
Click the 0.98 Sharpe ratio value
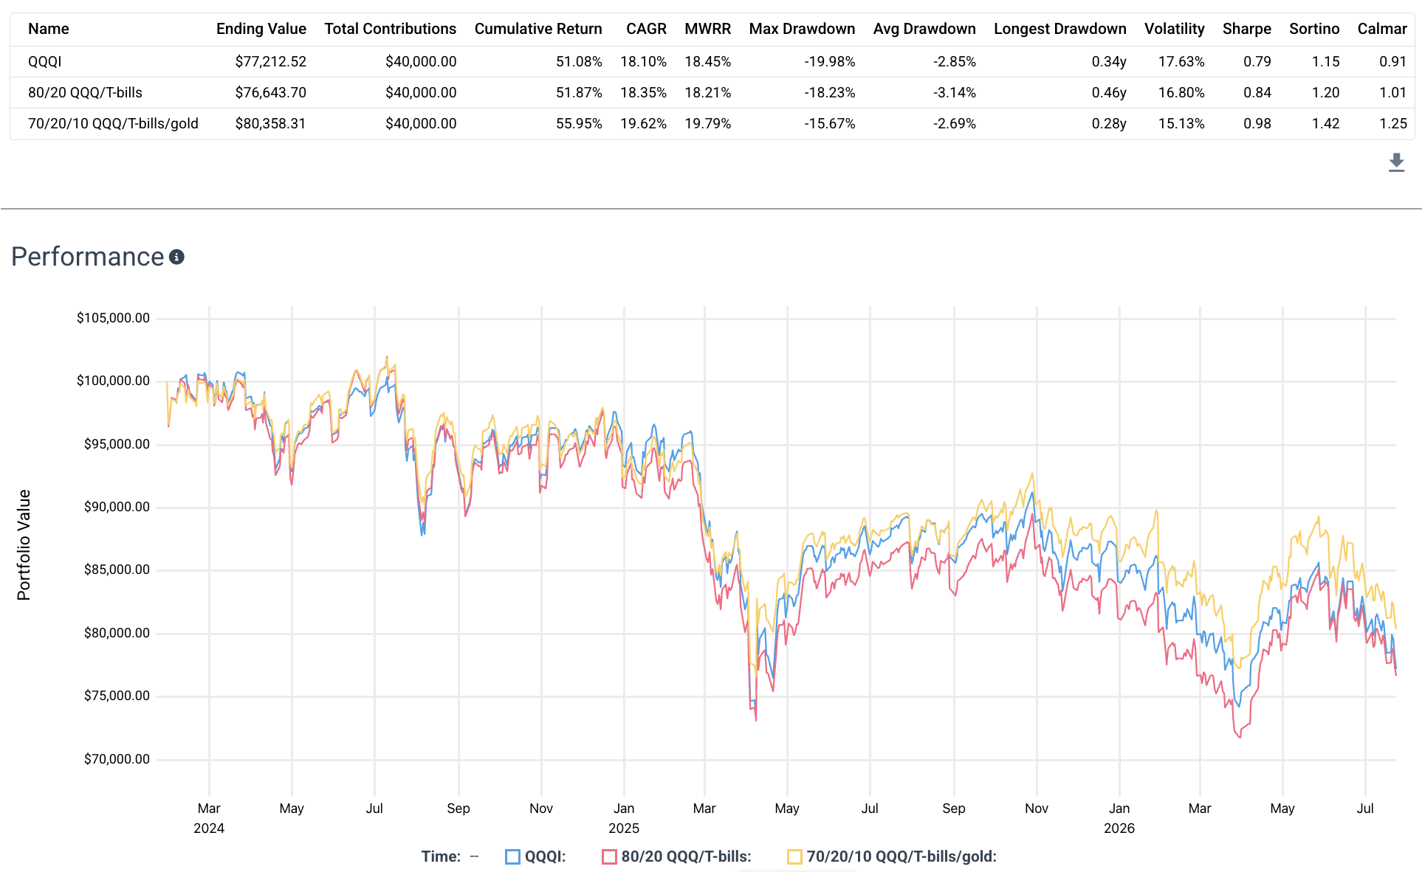(1257, 123)
